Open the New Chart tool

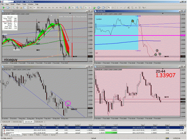[x=3, y=8]
